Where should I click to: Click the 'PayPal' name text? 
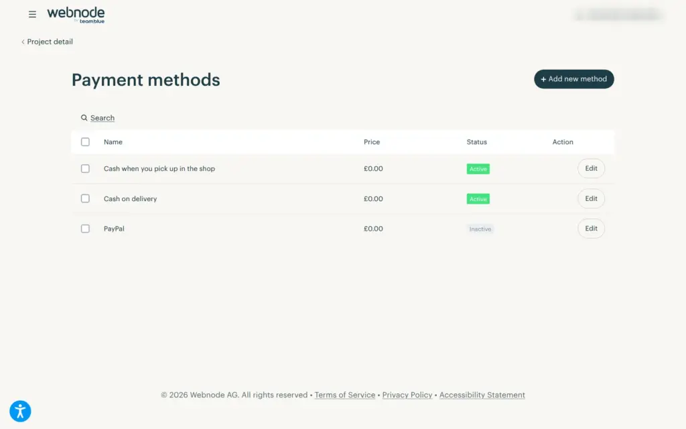coord(114,229)
